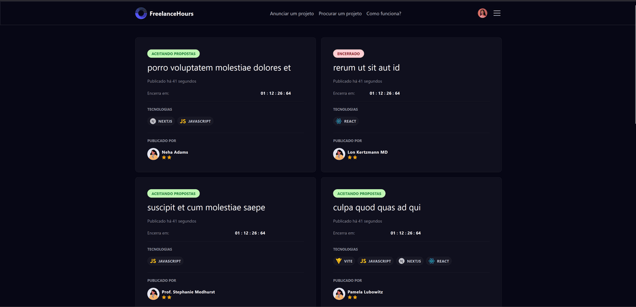The width and height of the screenshot is (636, 307).
Task: Click the Vite icon in the 'culpa quod quas' card
Action: [x=339, y=261]
